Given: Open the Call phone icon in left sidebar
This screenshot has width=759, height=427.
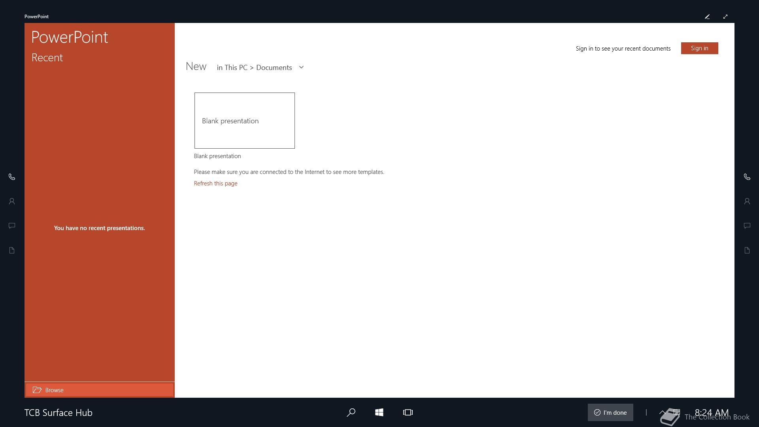Looking at the screenshot, I should pyautogui.click(x=12, y=177).
